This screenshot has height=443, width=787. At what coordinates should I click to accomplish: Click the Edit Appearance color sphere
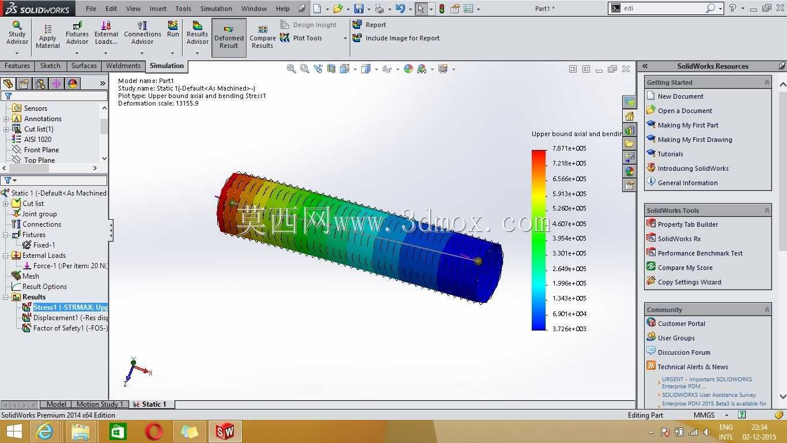[408, 69]
